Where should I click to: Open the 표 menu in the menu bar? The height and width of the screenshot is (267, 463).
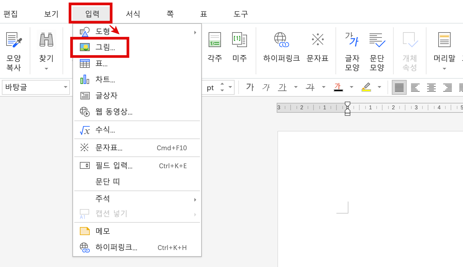(x=204, y=14)
